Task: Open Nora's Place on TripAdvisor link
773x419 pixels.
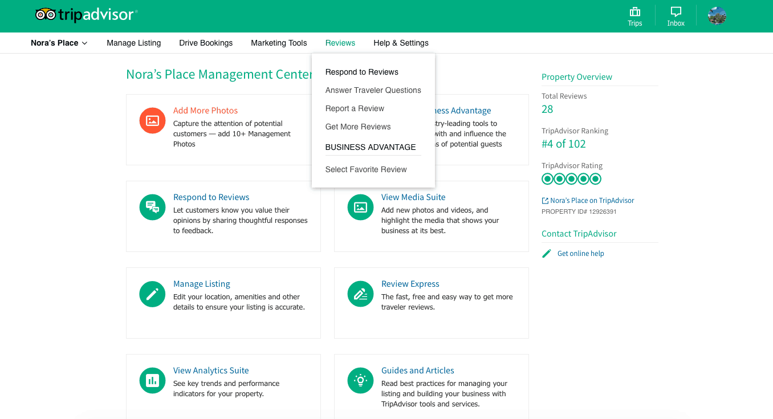Action: point(592,201)
